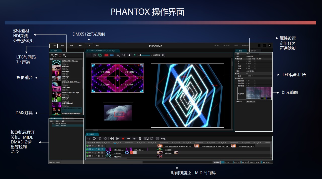Viewport: 322px width, 179px height.
Task: Open the volume dropdown in the stage toolbar
Action: click(x=163, y=55)
